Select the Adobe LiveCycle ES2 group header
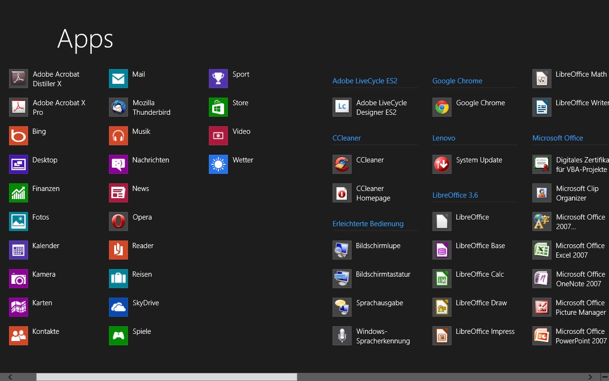 [x=365, y=81]
